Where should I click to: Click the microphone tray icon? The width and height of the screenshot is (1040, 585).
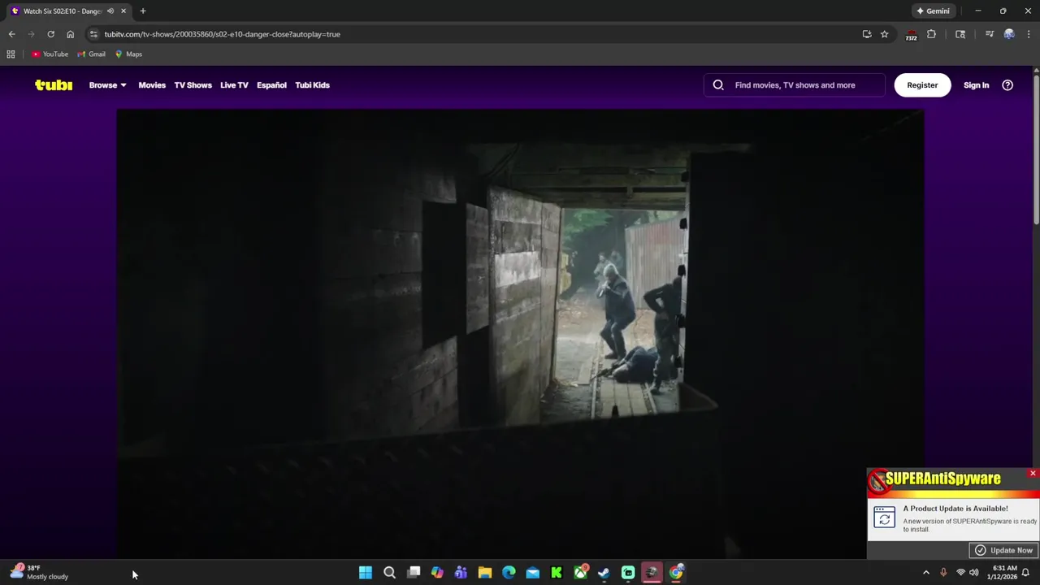943,573
